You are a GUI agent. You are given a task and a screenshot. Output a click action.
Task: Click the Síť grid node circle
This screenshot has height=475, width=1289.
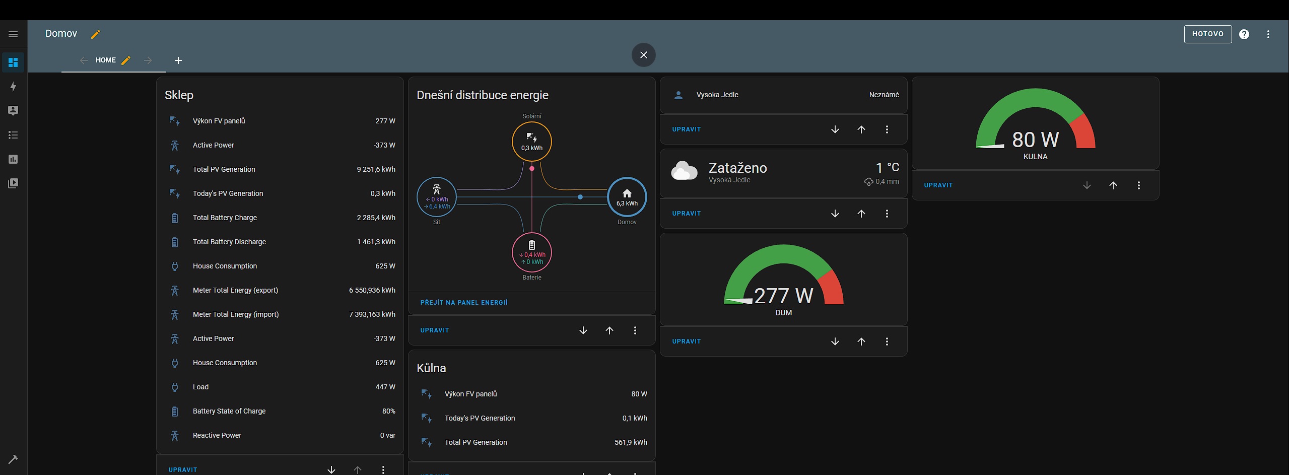click(437, 197)
